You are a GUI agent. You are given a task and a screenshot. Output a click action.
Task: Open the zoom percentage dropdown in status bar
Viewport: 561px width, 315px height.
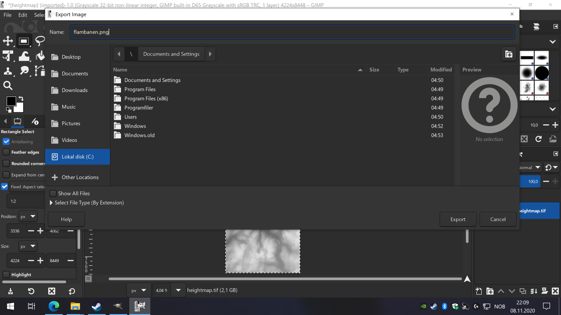(178, 290)
